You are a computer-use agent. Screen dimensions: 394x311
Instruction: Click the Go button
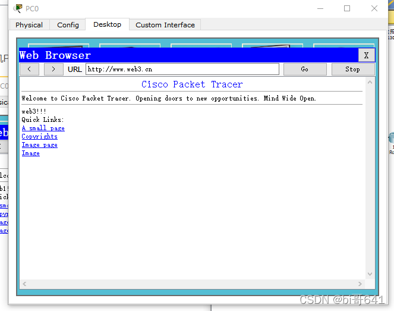tap(305, 69)
